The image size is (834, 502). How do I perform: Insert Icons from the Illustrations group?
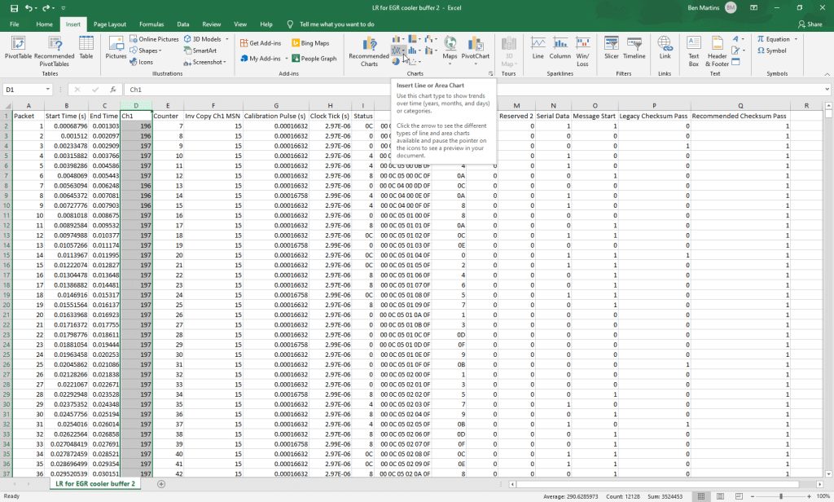(142, 62)
